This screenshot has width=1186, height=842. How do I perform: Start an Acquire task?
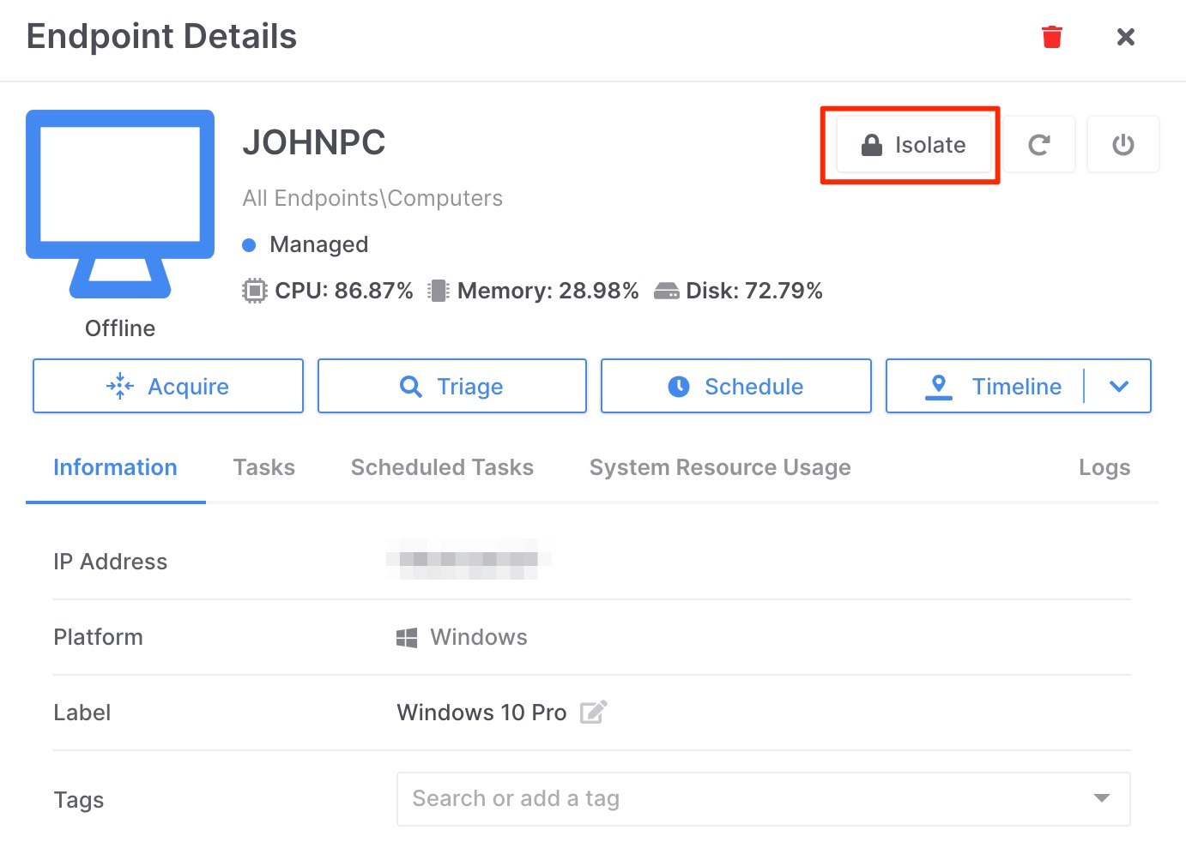pos(168,387)
